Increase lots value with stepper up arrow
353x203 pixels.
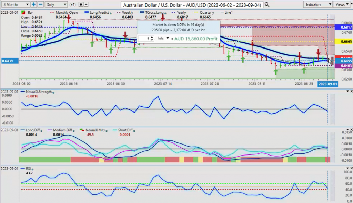point(152,37)
